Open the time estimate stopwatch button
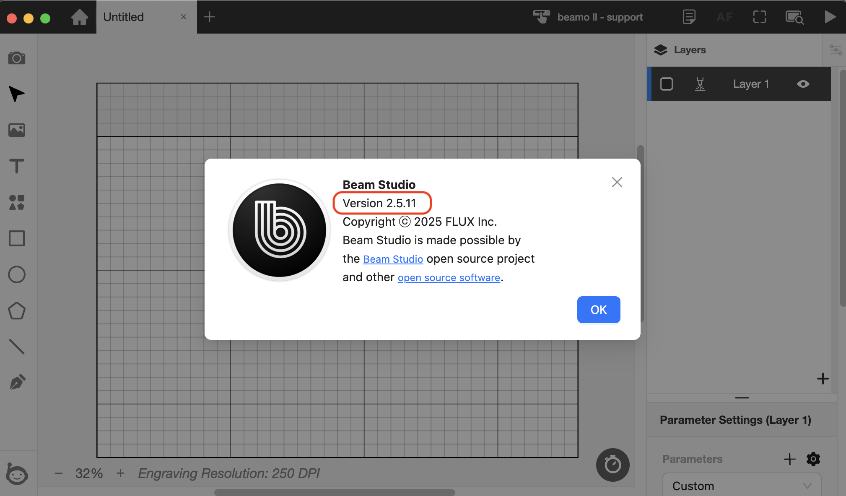Image resolution: width=846 pixels, height=496 pixels. (612, 465)
